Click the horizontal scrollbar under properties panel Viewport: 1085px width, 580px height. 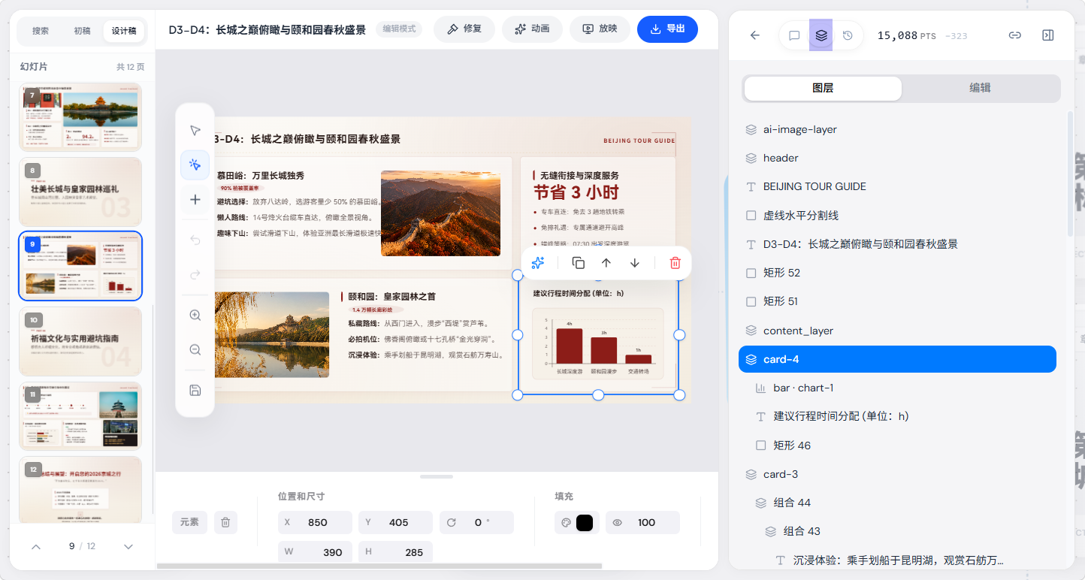[x=379, y=565]
